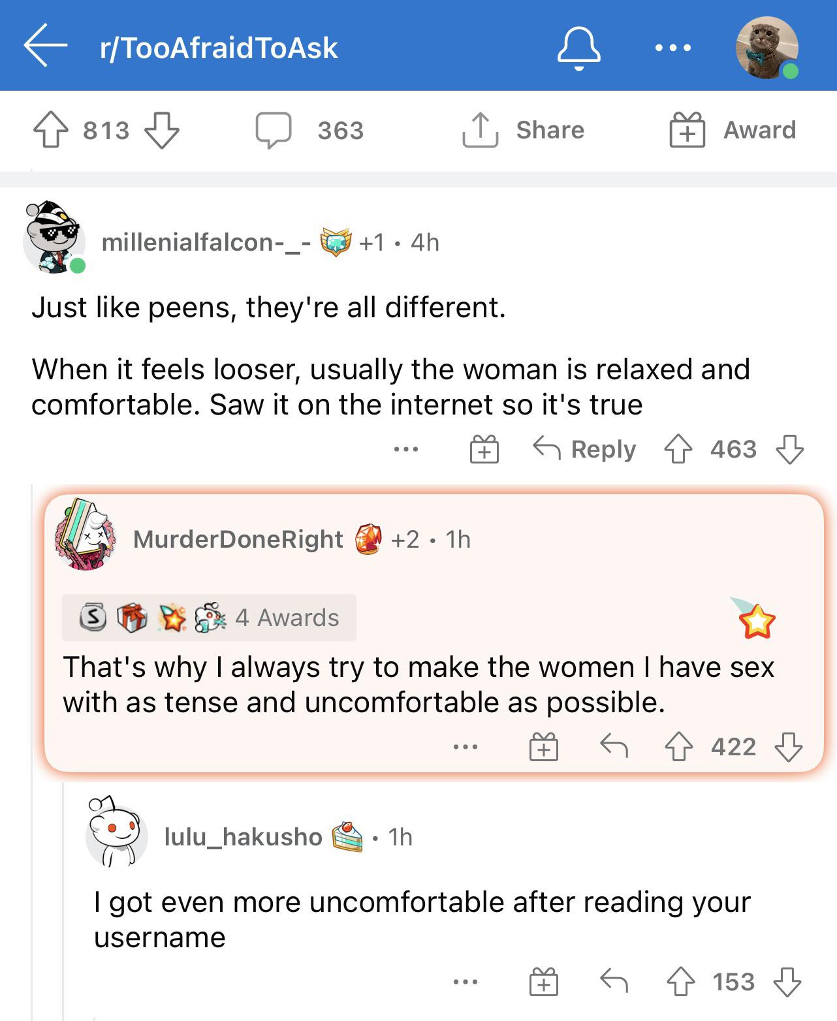Open the ellipsis menu under lulu_hakusho's comment
This screenshot has height=1021, width=837.
click(x=465, y=981)
